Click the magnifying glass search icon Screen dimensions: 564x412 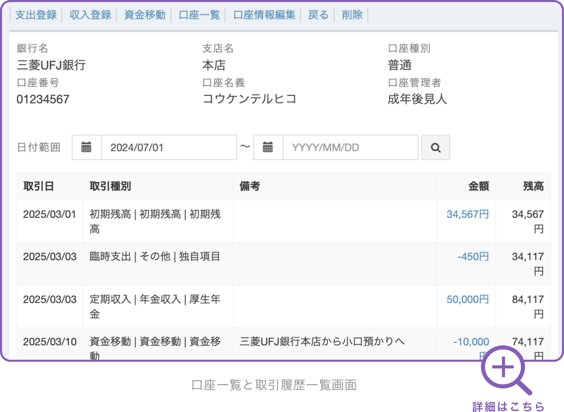pyautogui.click(x=435, y=147)
